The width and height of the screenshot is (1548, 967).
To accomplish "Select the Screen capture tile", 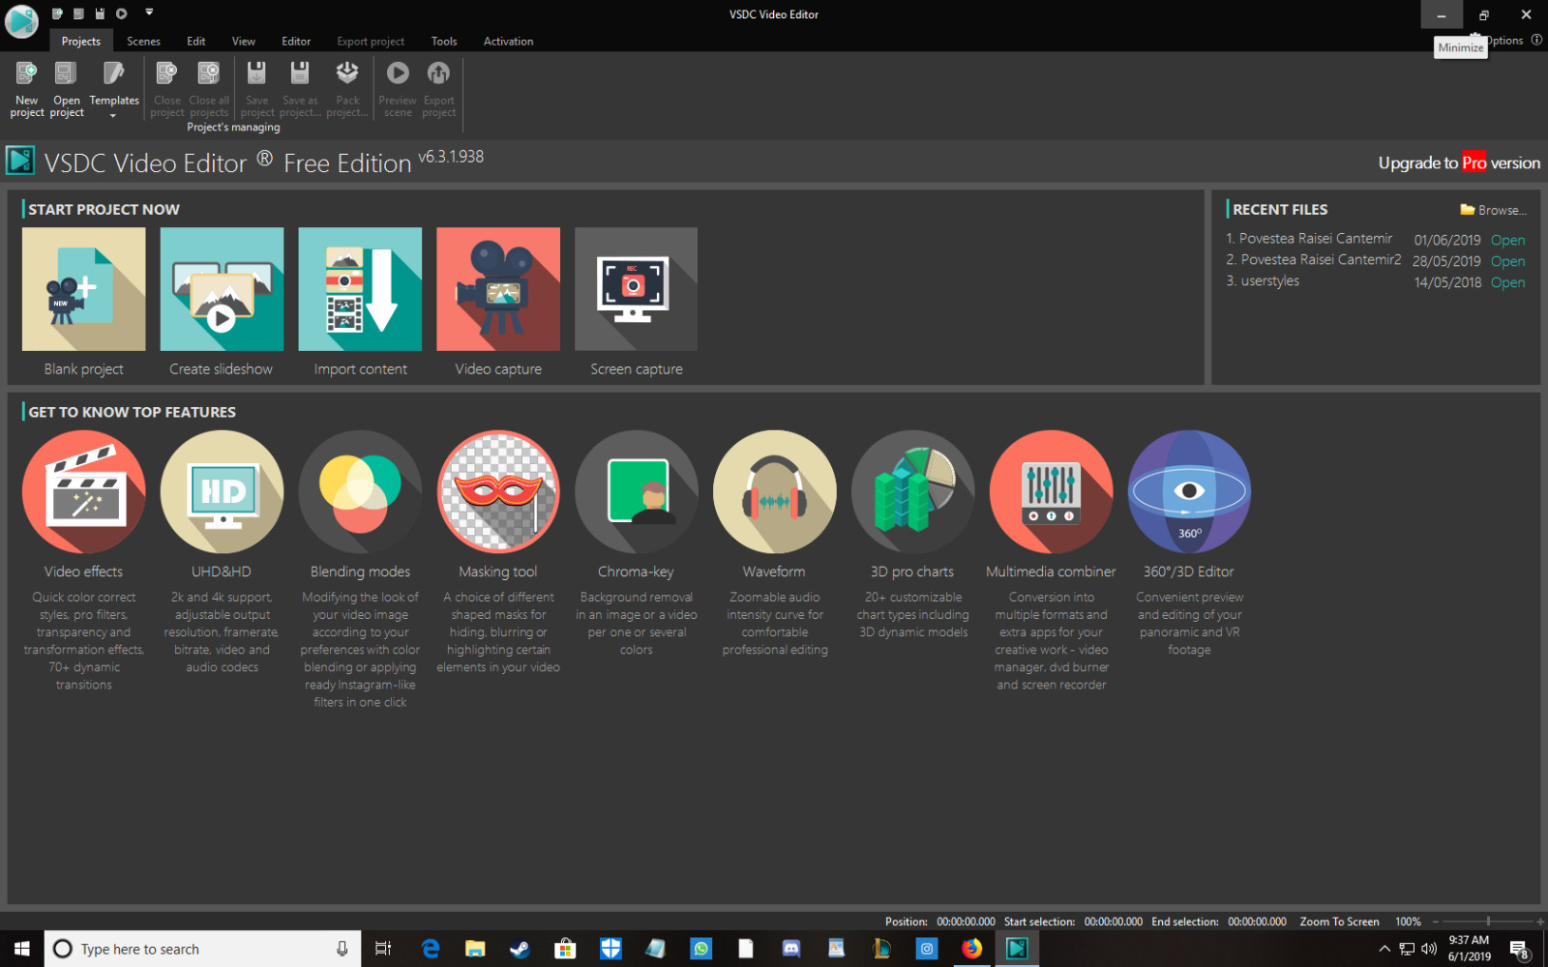I will (x=636, y=289).
